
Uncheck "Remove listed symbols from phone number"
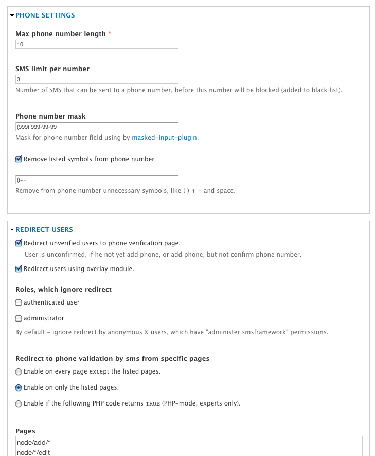19,159
